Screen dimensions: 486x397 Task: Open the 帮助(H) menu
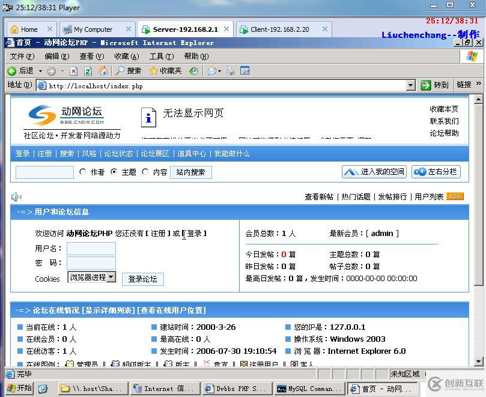tap(196, 56)
